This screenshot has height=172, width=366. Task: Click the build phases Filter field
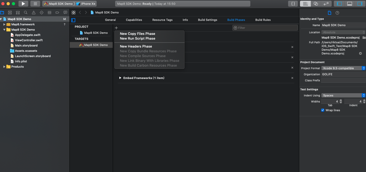point(265,28)
